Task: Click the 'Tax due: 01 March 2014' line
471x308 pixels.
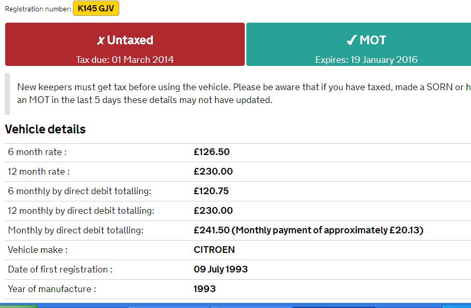Action: tap(124, 60)
